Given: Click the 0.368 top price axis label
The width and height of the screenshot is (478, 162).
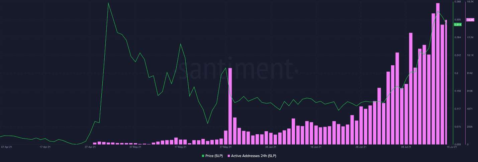Looking at the screenshot, I should pos(458,2).
